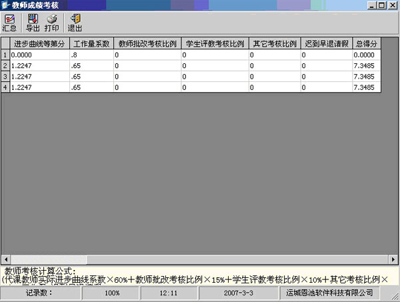Maximize the 教师成绩考核 window
Image resolution: width=400 pixels, height=302 pixels.
click(382, 5)
